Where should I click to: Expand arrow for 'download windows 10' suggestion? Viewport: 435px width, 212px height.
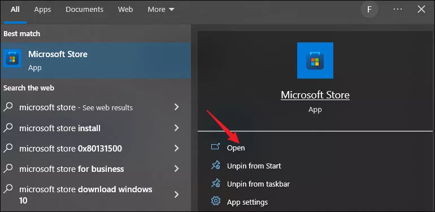(176, 194)
